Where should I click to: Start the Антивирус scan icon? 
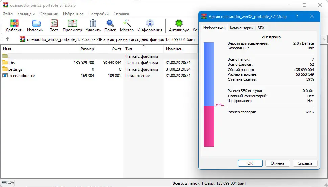pos(179,23)
